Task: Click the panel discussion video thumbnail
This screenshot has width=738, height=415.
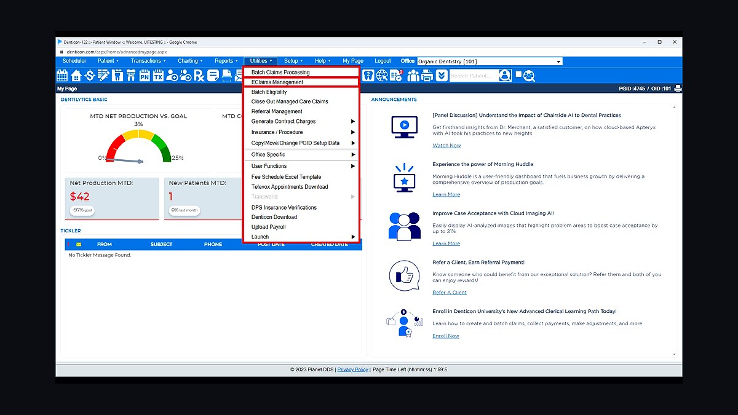Action: pyautogui.click(x=405, y=127)
